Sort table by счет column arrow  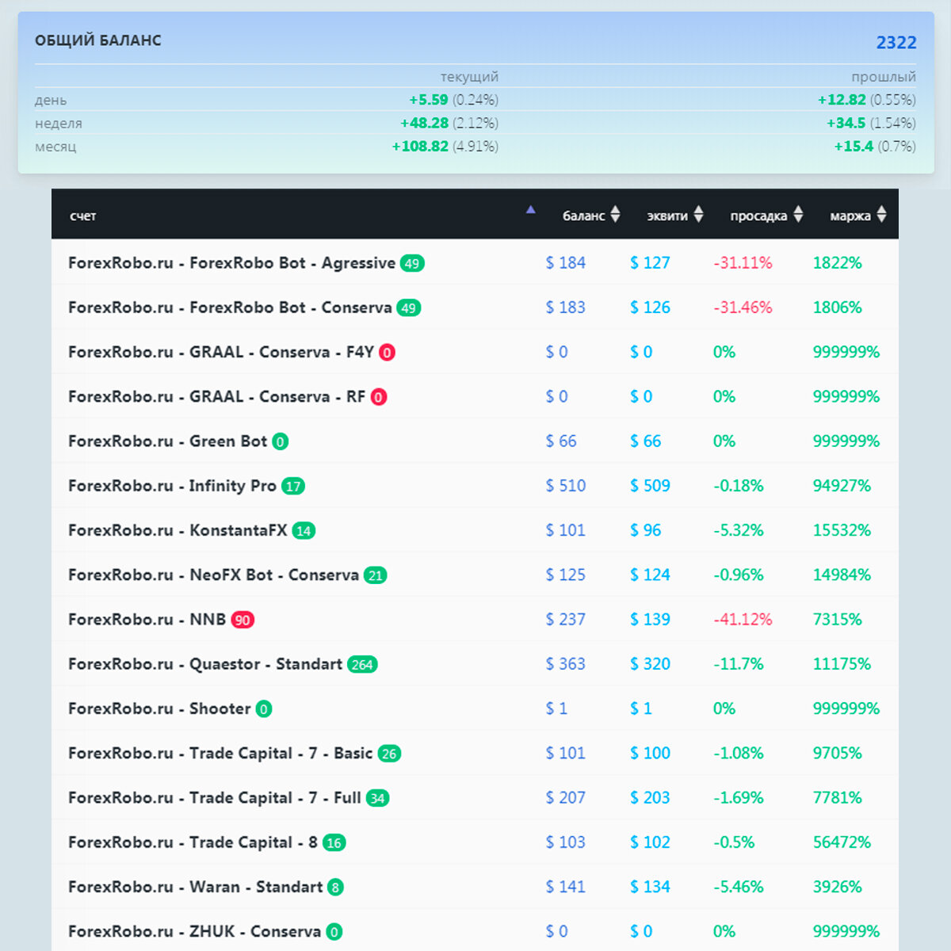pos(530,210)
